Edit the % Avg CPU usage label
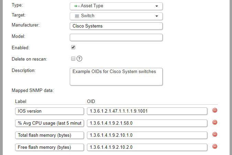232x155 pixels. click(x=49, y=123)
